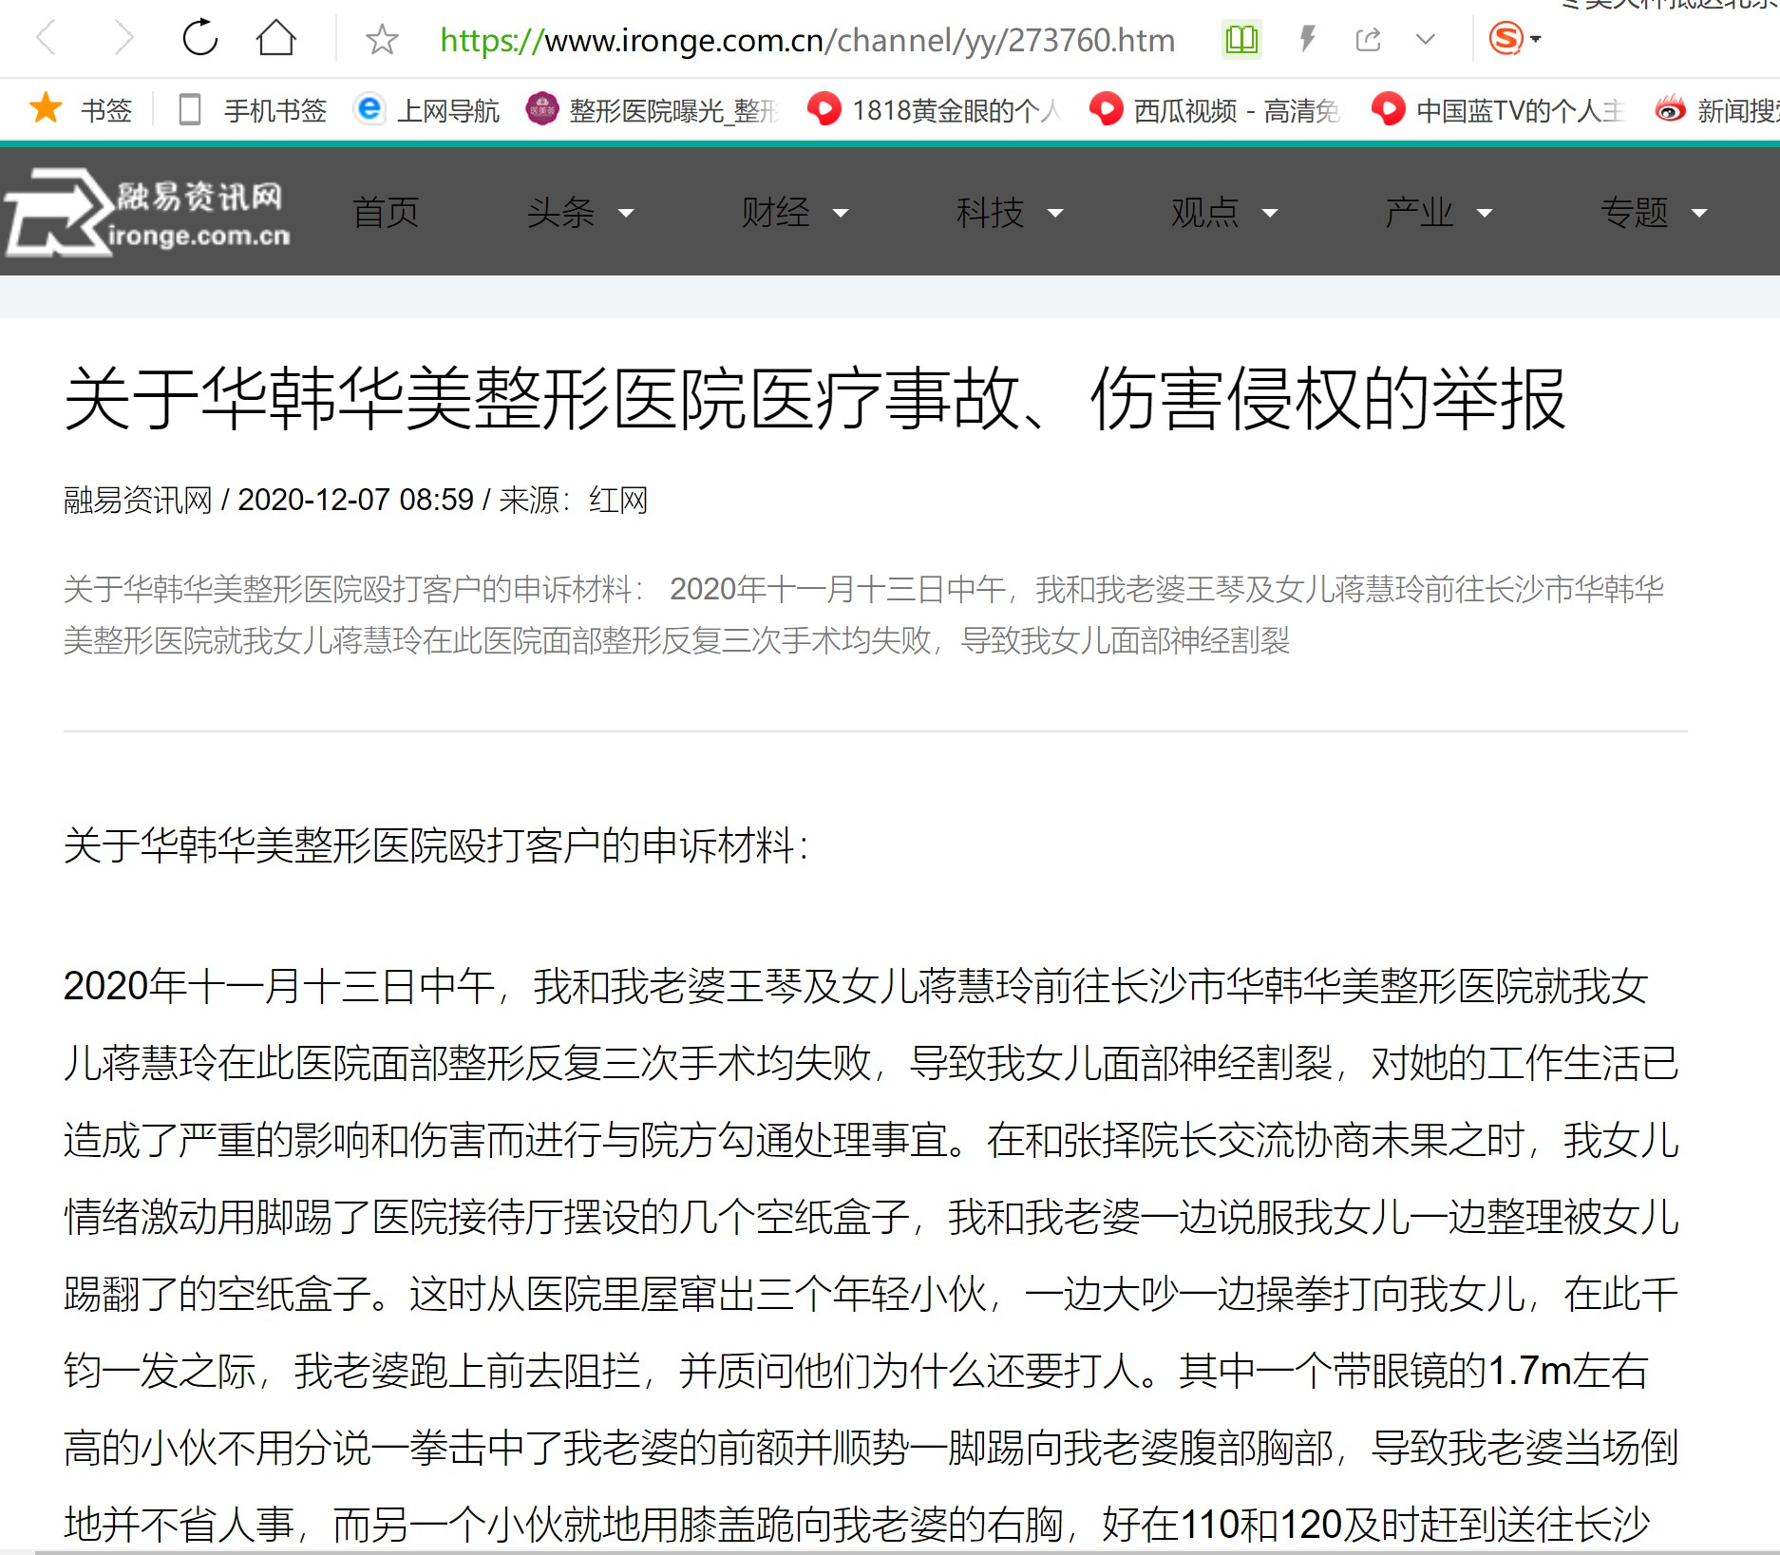Click the browser forward arrow
Screen dimensions: 1780x1555
click(123, 39)
